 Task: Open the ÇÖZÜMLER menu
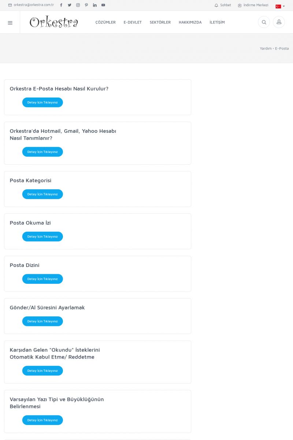pos(105,22)
